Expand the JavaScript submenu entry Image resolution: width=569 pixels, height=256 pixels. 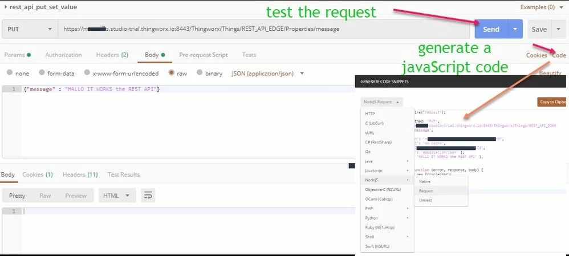tap(387, 170)
